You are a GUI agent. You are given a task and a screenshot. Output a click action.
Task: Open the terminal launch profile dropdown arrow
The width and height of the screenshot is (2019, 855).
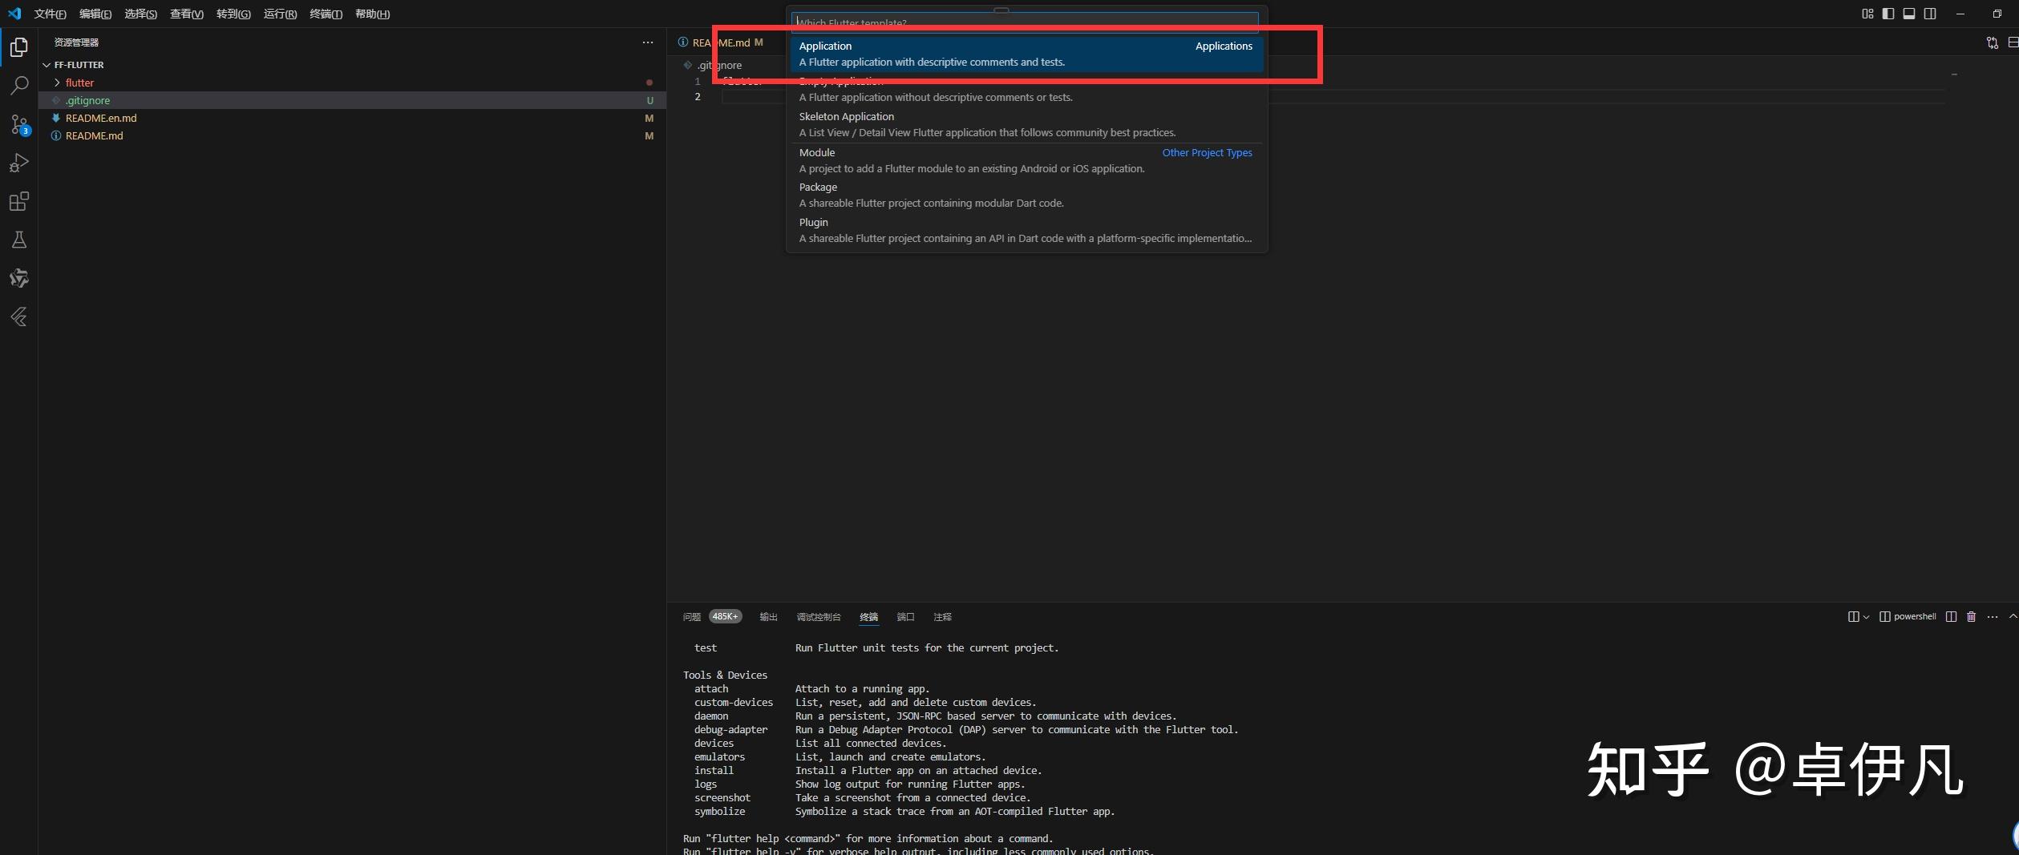[x=1864, y=616]
